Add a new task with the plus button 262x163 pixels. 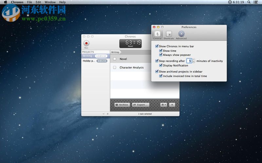point(172,105)
